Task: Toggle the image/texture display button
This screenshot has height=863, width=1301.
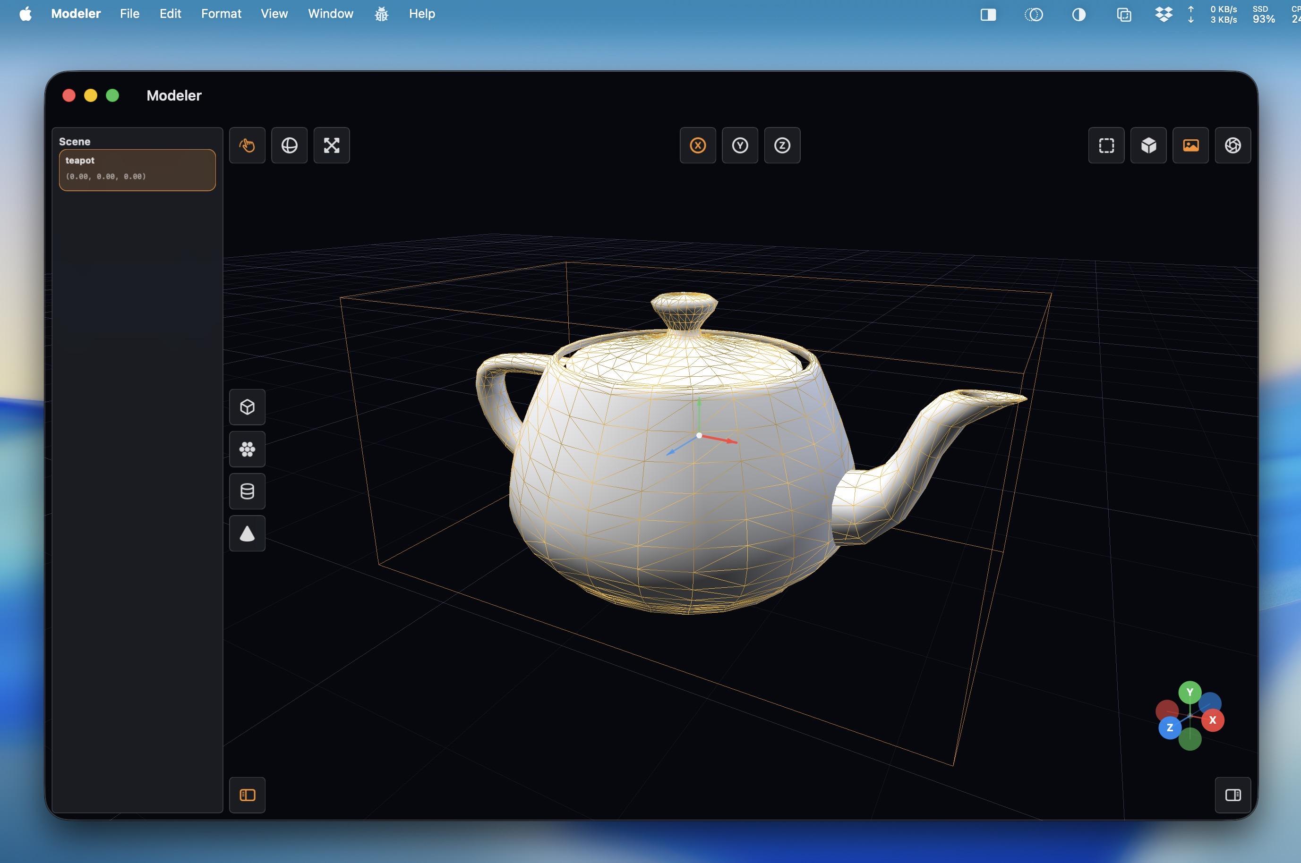Action: click(1191, 145)
